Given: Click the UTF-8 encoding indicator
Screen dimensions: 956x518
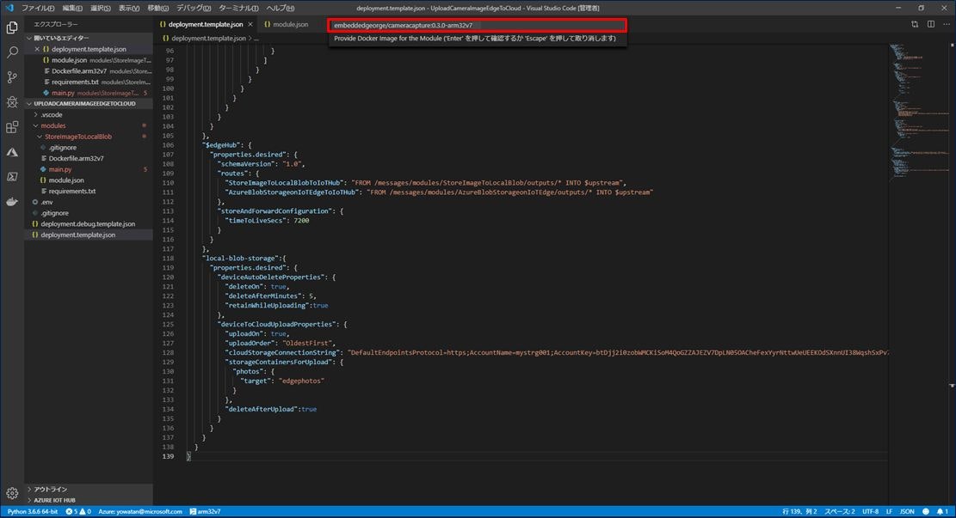Looking at the screenshot, I should coord(869,511).
